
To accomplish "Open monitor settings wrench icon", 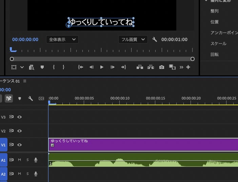I will (154, 39).
